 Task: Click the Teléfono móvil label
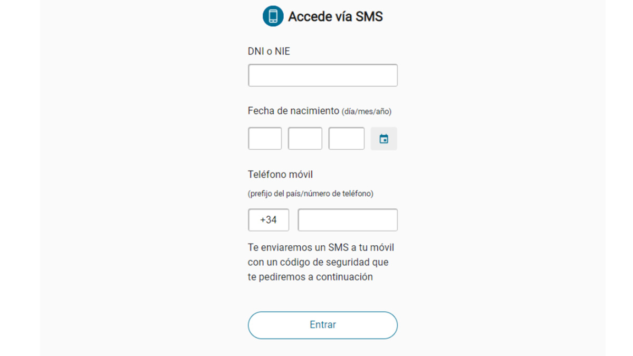coord(281,175)
